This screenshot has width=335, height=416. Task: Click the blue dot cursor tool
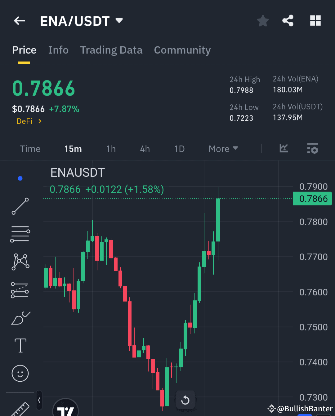click(x=20, y=178)
